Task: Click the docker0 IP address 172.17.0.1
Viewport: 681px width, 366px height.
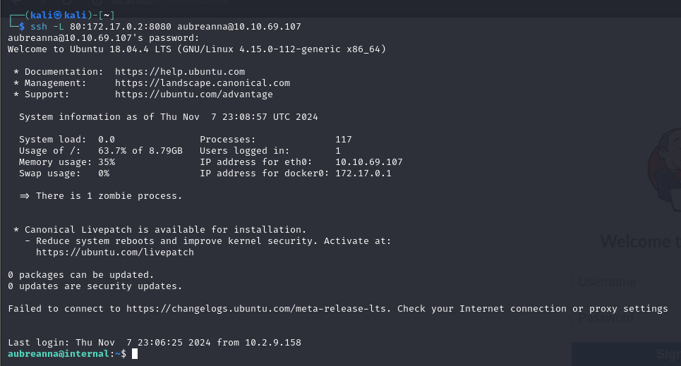Action: point(363,173)
